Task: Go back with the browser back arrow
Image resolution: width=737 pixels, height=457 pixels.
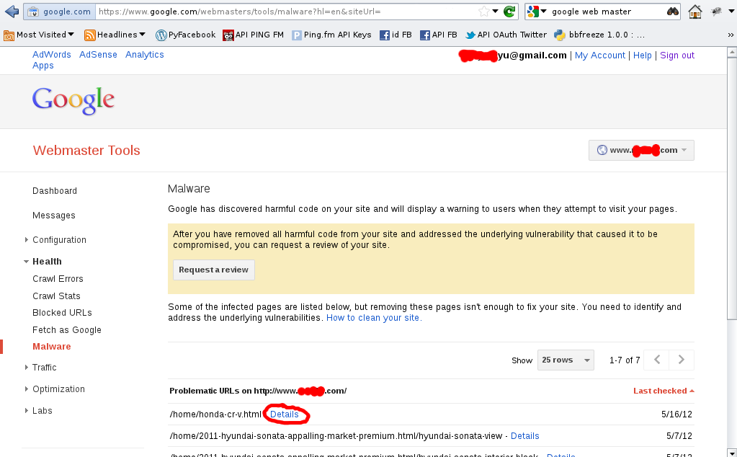Action: 12,12
